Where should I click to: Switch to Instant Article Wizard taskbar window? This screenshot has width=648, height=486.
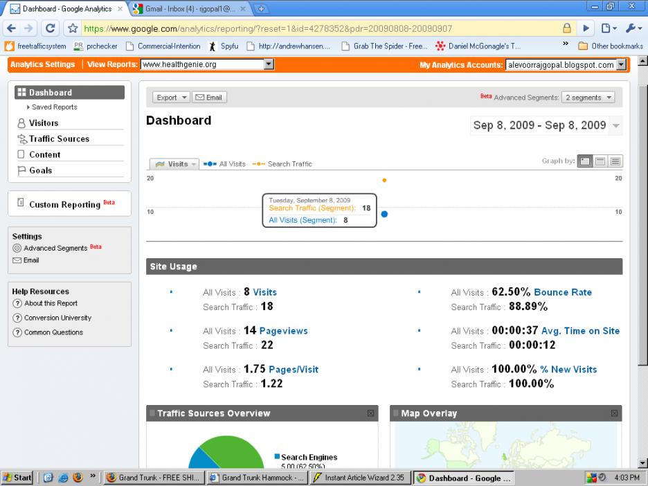pyautogui.click(x=359, y=478)
